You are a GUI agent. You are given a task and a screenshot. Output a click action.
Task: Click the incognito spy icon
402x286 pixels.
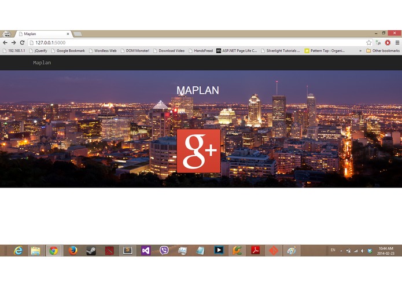pyautogui.click(x=7, y=34)
